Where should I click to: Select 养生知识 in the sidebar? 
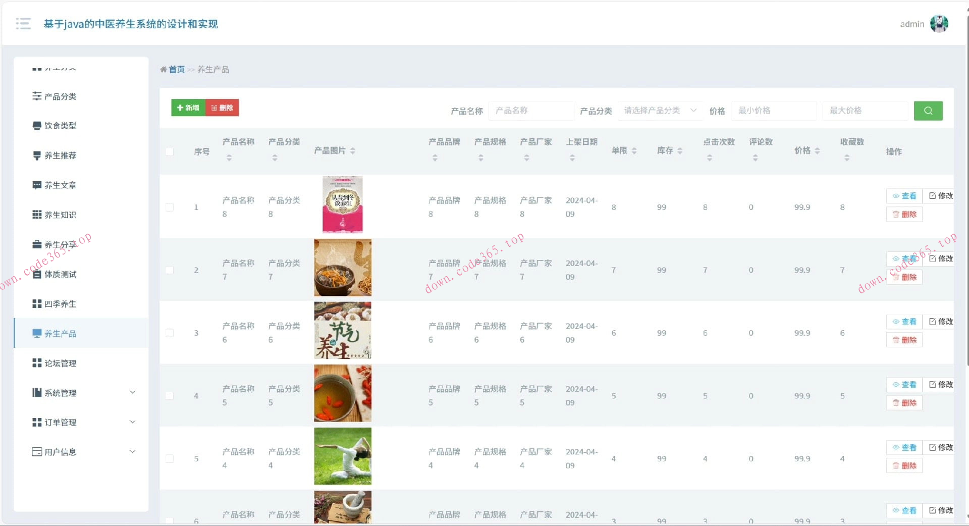(60, 215)
